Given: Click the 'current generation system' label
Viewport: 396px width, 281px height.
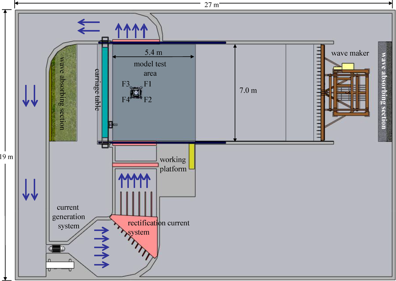Looking at the screenshot, I should pyautogui.click(x=68, y=217).
